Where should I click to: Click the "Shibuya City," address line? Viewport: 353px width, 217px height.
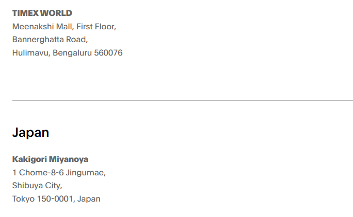click(37, 186)
